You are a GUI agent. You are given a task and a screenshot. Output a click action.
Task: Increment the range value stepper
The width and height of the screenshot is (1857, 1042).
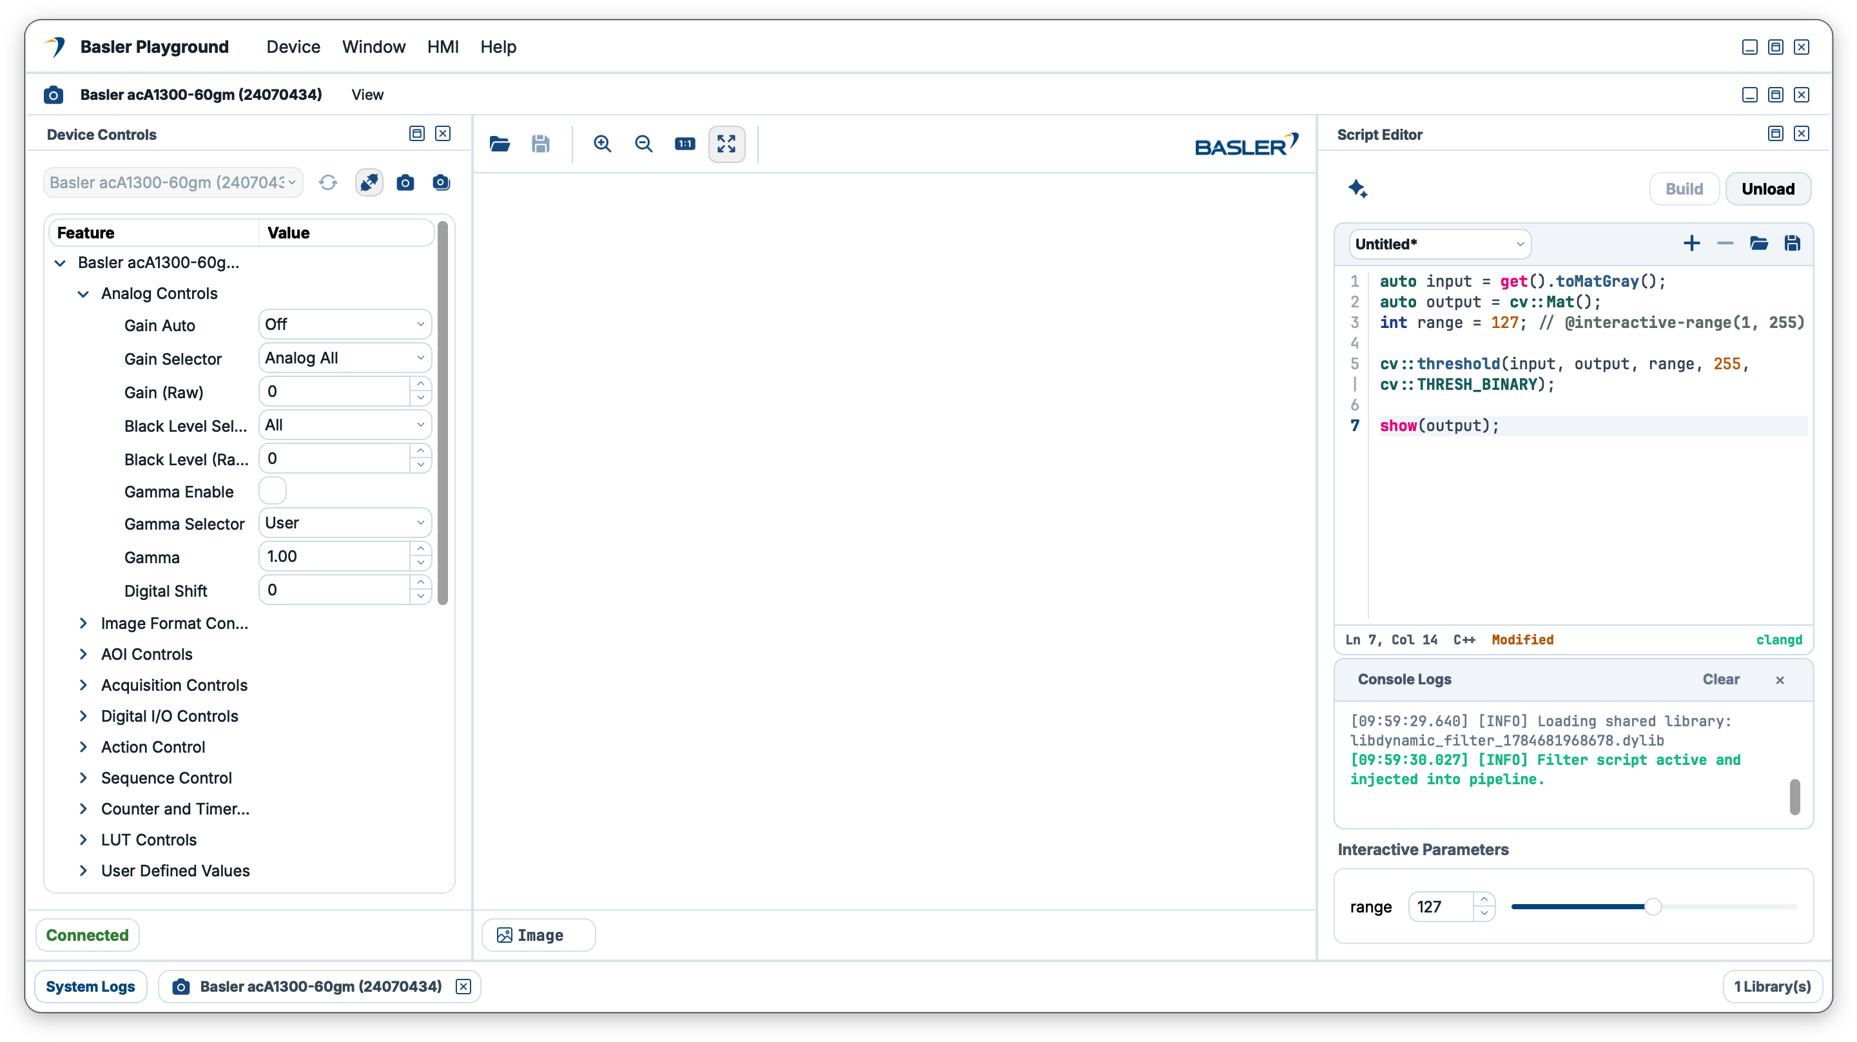[x=1484, y=900]
